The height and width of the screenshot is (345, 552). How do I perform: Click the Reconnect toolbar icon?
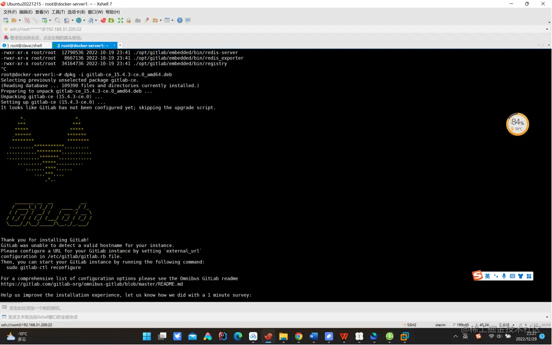coord(35,20)
